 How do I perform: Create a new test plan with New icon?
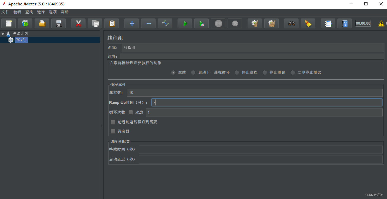pos(8,23)
